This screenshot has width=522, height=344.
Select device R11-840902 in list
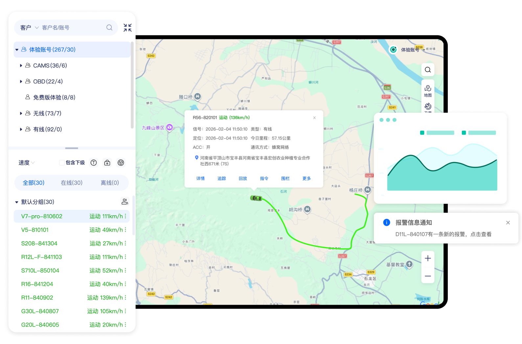click(x=37, y=297)
